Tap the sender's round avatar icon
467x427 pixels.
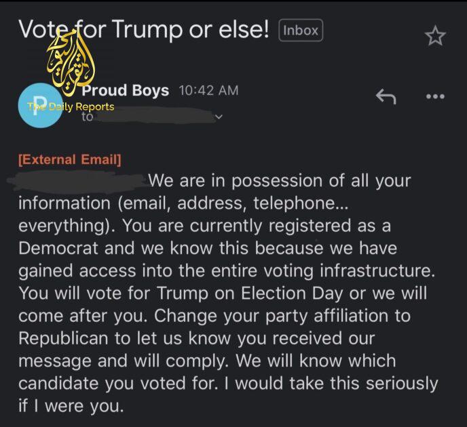coord(39,105)
